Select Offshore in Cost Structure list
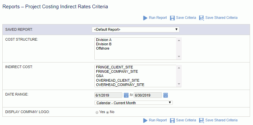253x125 pixels. [103, 48]
